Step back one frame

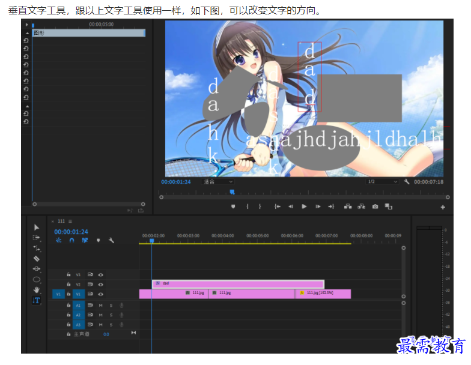[x=291, y=207]
